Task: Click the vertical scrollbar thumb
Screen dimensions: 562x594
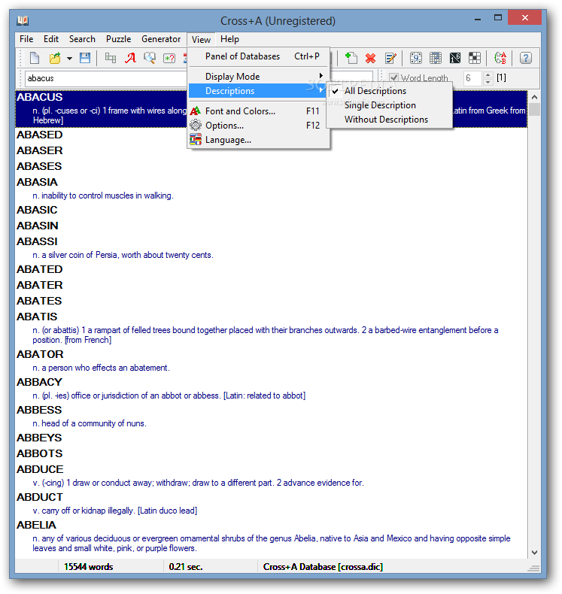Action: pyautogui.click(x=534, y=110)
